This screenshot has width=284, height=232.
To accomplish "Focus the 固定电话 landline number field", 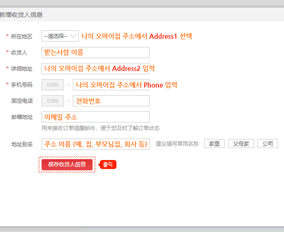I will pyautogui.click(x=111, y=101).
